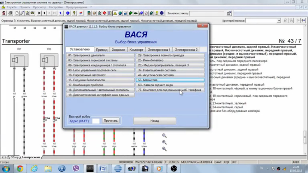The image size is (308, 173).
Task: Switch to the Комфорт tab
Action: pyautogui.click(x=136, y=50)
